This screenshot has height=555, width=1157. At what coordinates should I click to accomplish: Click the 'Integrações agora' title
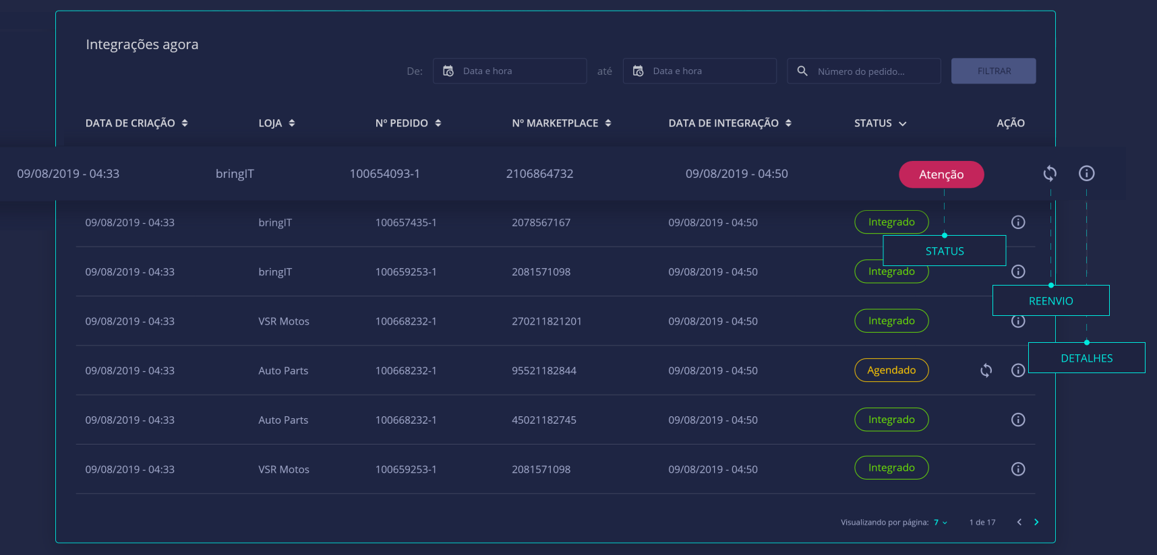point(142,44)
